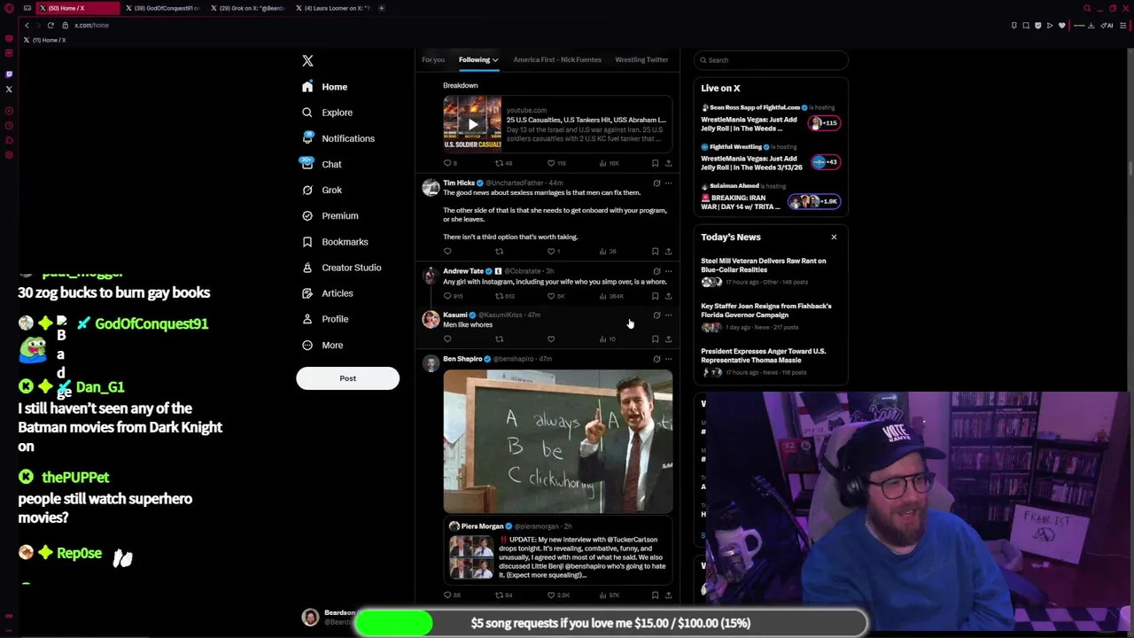The width and height of the screenshot is (1134, 638).
Task: Open new browser tab with plus button
Action: (x=382, y=8)
